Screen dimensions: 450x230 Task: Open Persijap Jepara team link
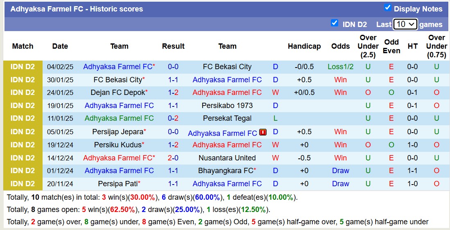pos(118,132)
